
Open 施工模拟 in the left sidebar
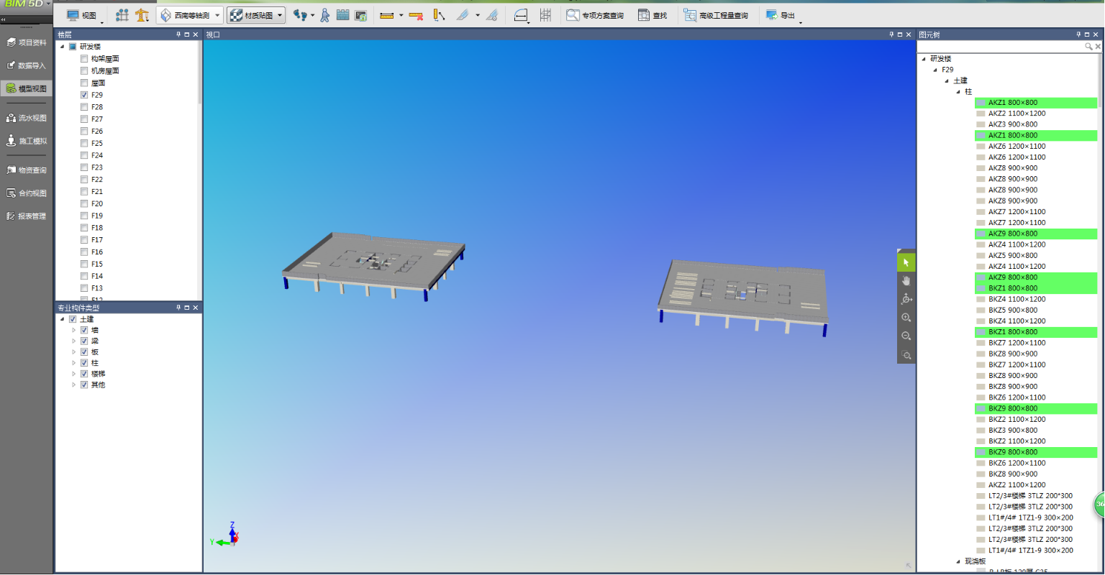pyautogui.click(x=27, y=141)
